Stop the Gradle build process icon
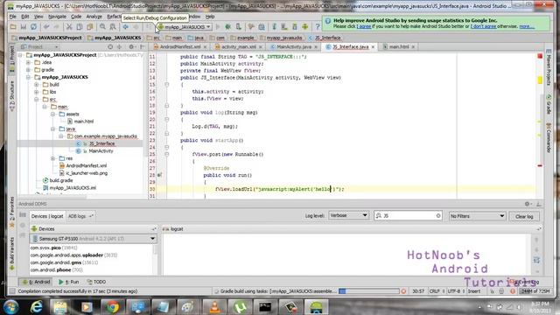 [403, 291]
